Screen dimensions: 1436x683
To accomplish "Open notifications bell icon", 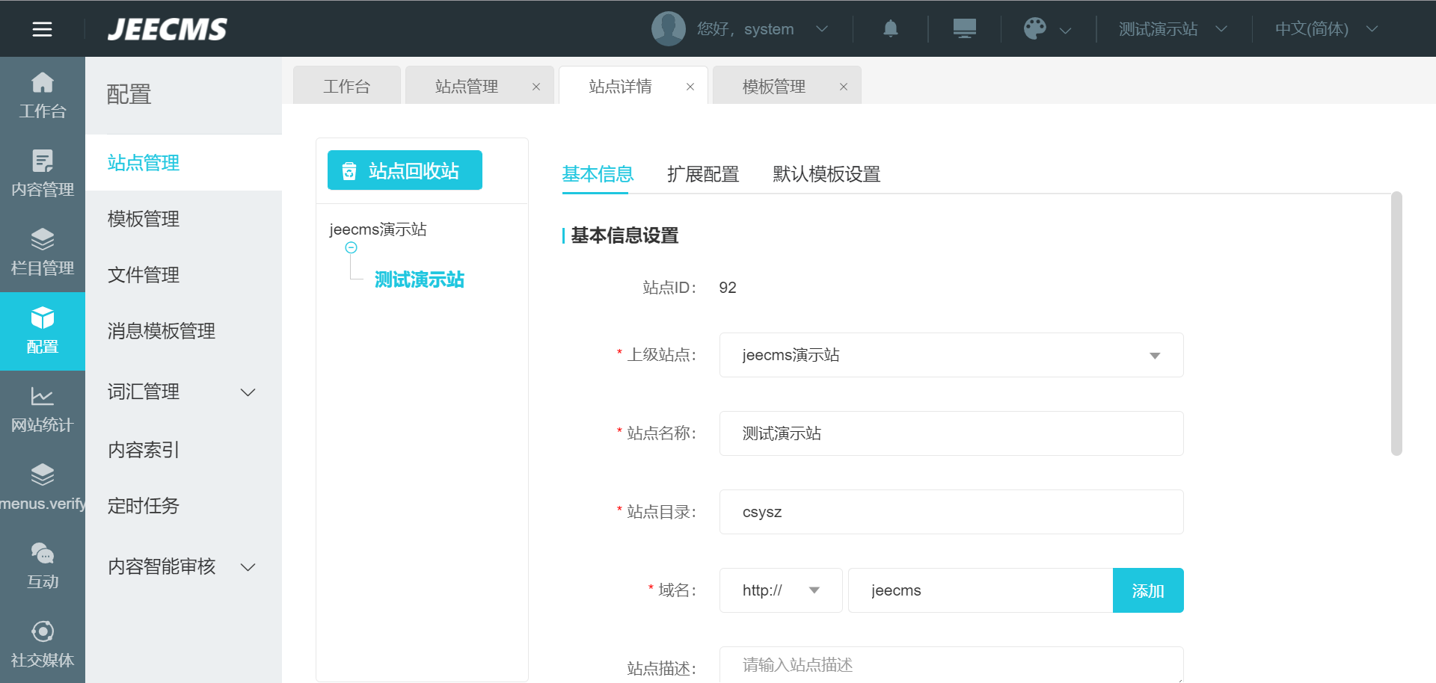I will click(890, 29).
